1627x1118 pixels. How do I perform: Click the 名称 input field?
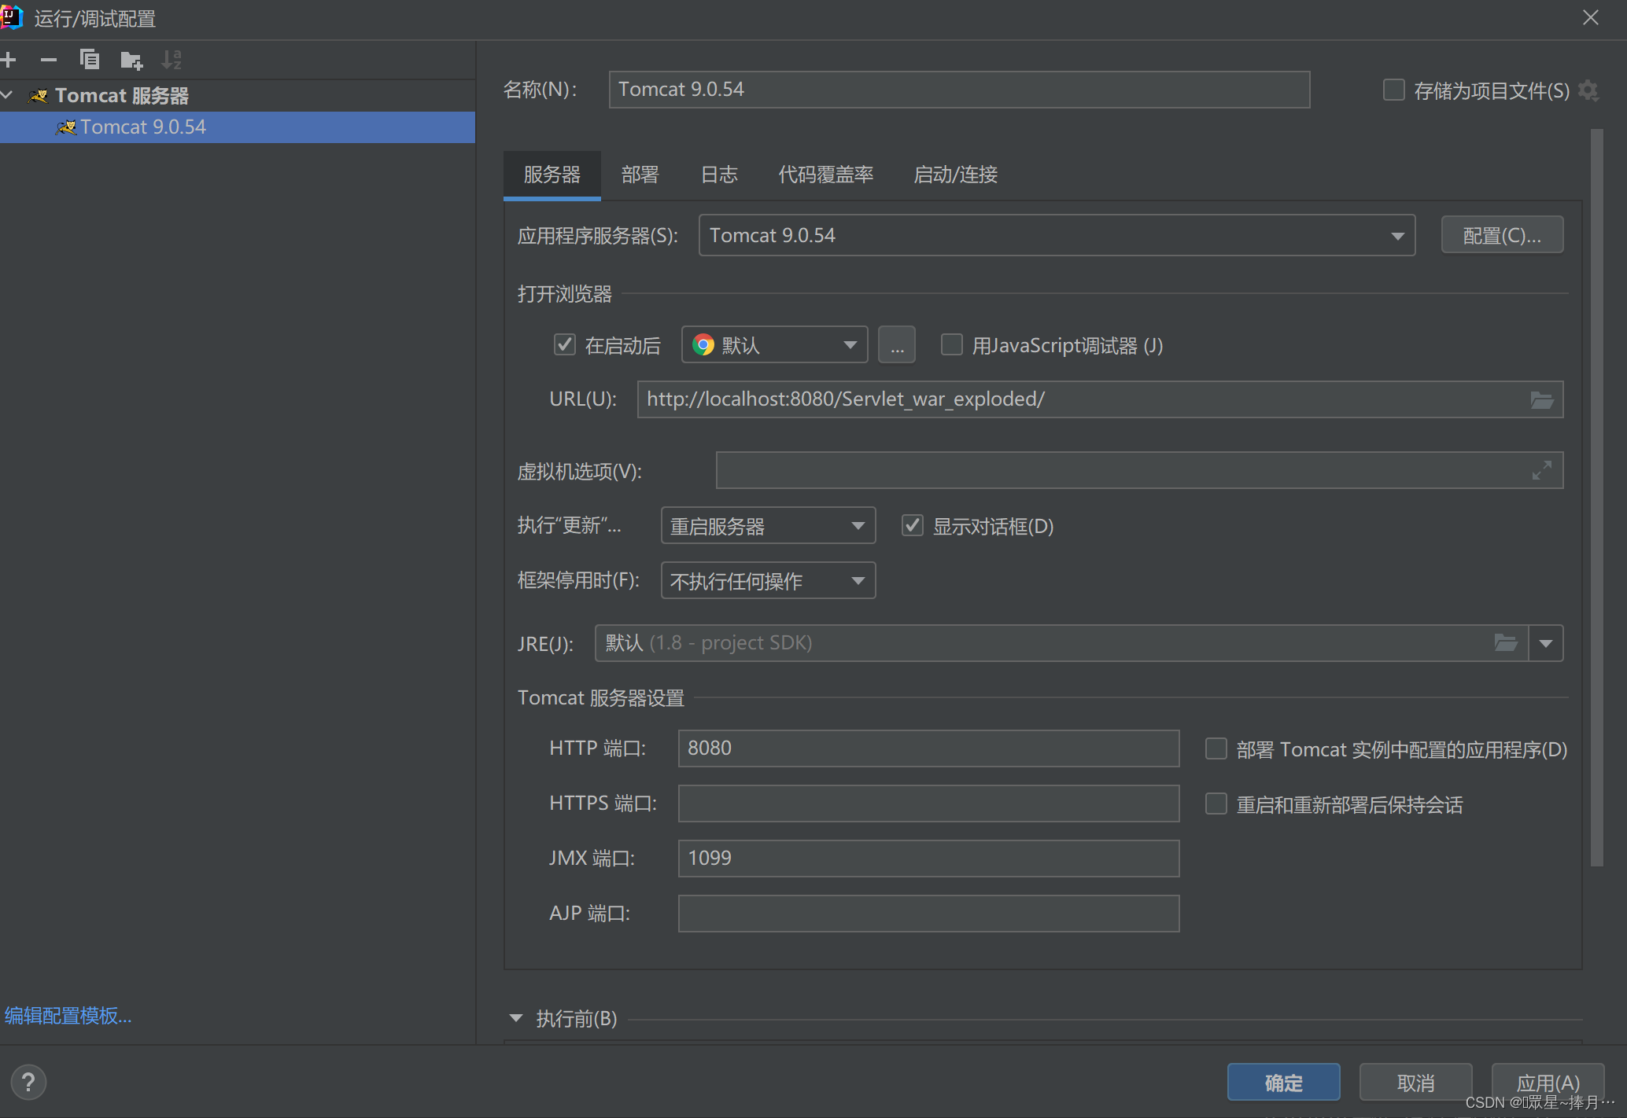(x=959, y=90)
